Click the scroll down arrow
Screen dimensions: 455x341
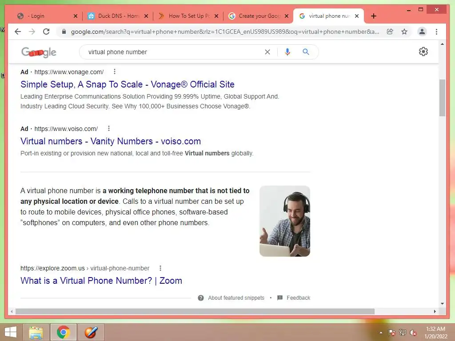(x=442, y=304)
